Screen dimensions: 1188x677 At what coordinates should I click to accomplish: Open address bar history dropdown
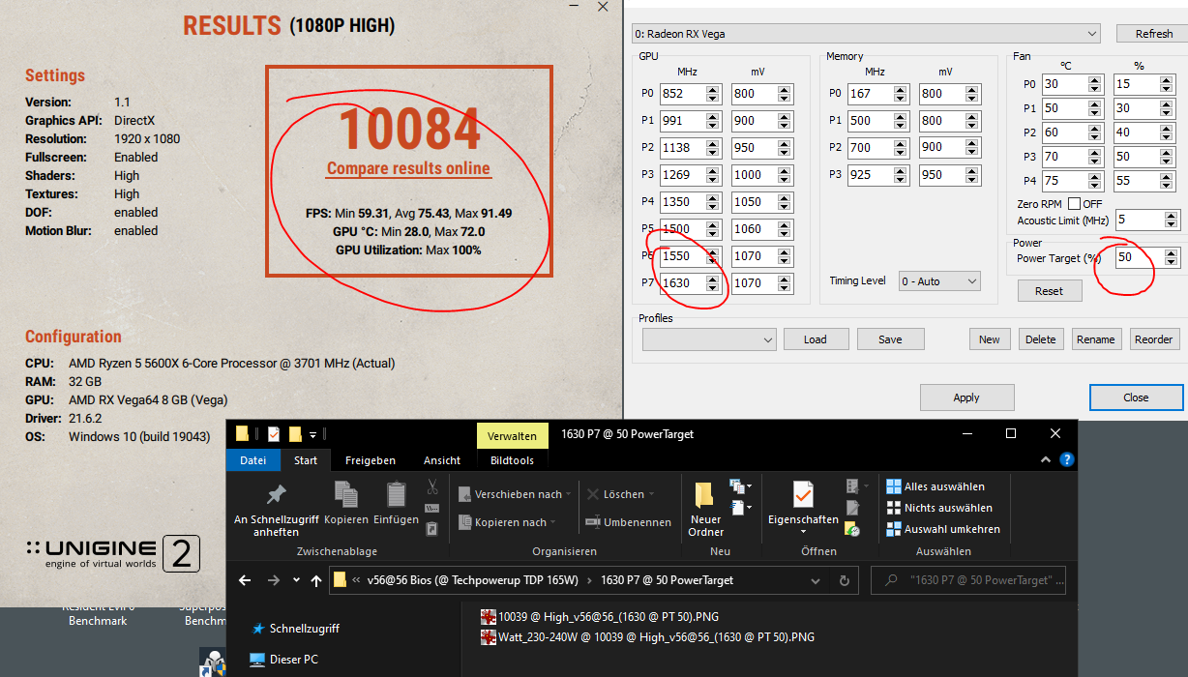(817, 580)
